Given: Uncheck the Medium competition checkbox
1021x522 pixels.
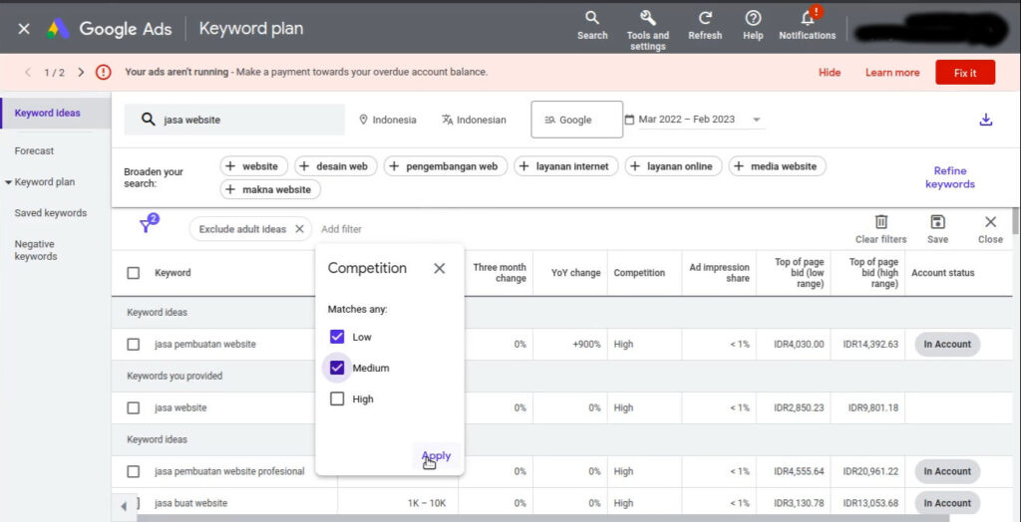Looking at the screenshot, I should coord(337,368).
